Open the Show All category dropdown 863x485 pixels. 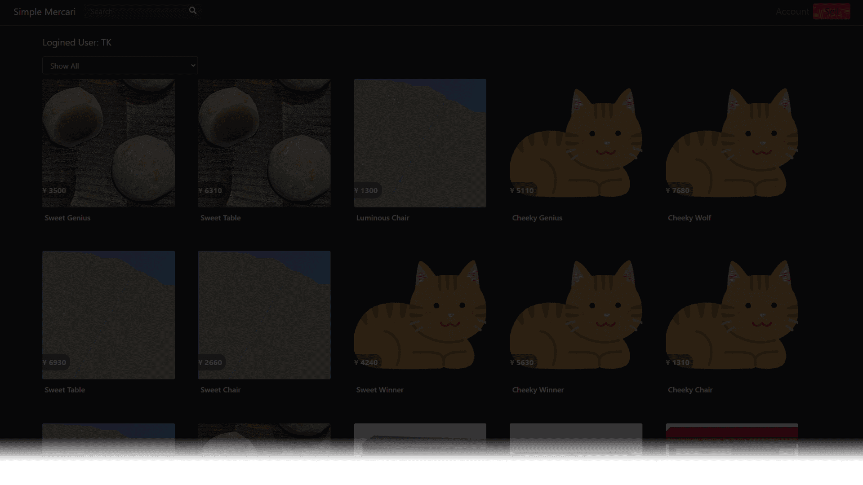pos(120,66)
